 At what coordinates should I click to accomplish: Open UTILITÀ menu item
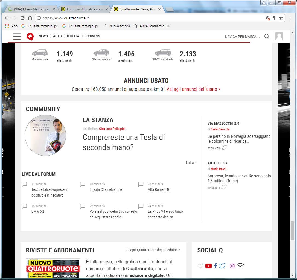pos(73,36)
